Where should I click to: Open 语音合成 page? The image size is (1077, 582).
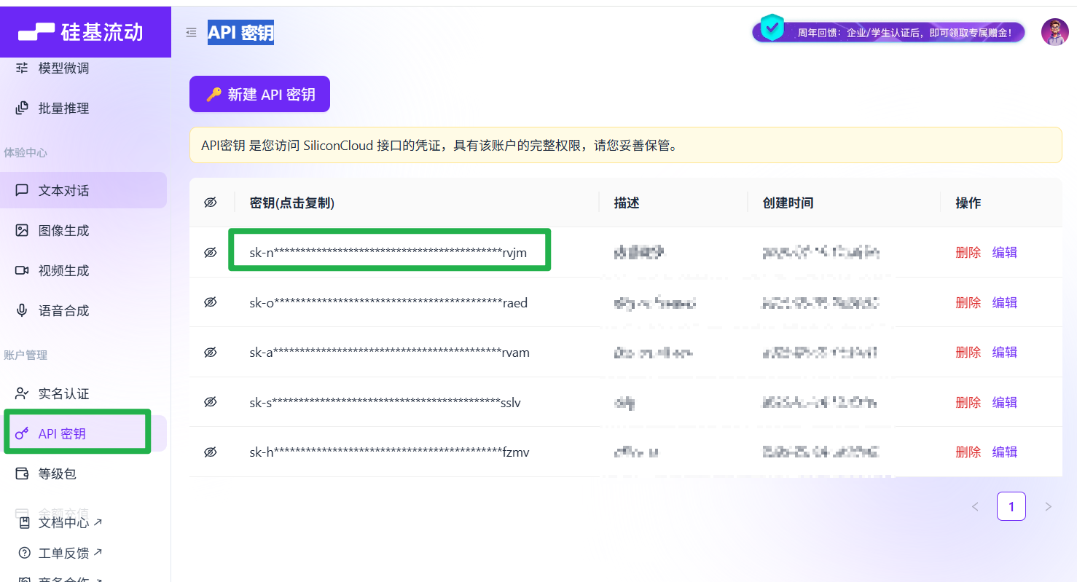pos(84,310)
